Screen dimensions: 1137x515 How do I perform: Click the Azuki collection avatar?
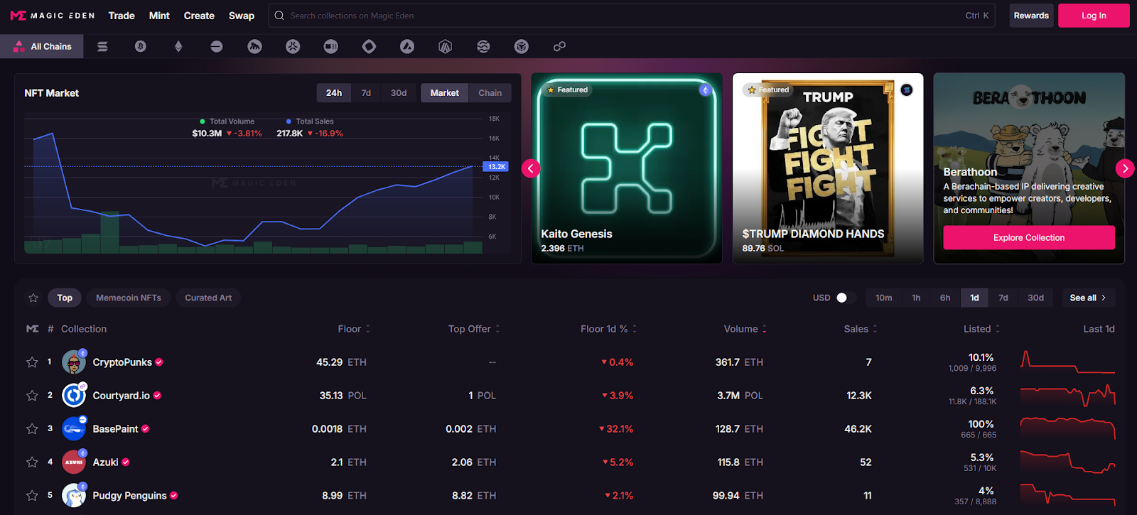74,462
